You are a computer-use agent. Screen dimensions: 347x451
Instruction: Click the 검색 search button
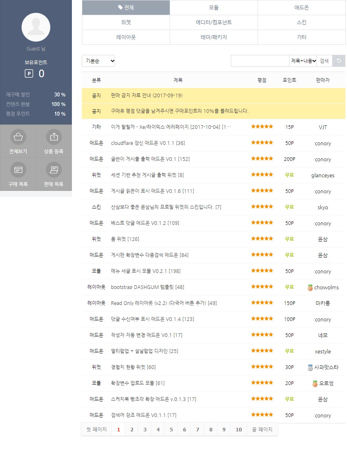[324, 61]
